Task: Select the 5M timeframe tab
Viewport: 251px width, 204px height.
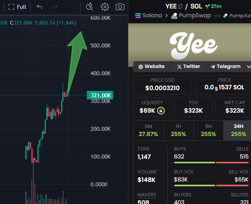Action: 148,130
